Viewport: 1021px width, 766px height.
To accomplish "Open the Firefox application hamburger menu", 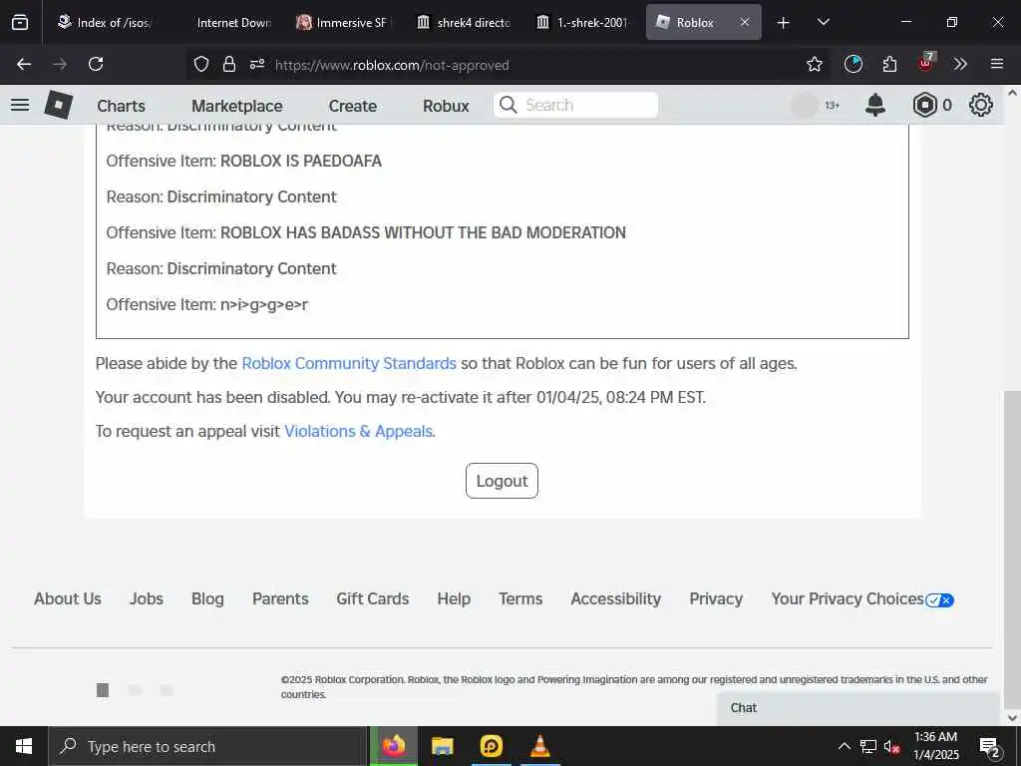I will (997, 64).
